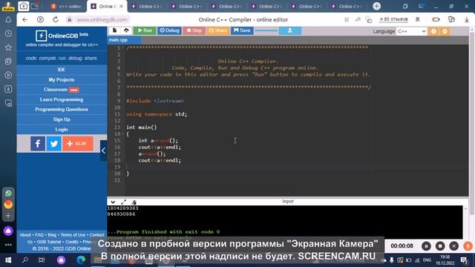Start debugging with the Debug button

coord(169,30)
